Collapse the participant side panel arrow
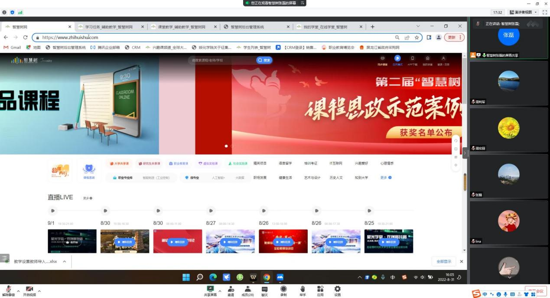The height and width of the screenshot is (298, 550). (x=465, y=153)
